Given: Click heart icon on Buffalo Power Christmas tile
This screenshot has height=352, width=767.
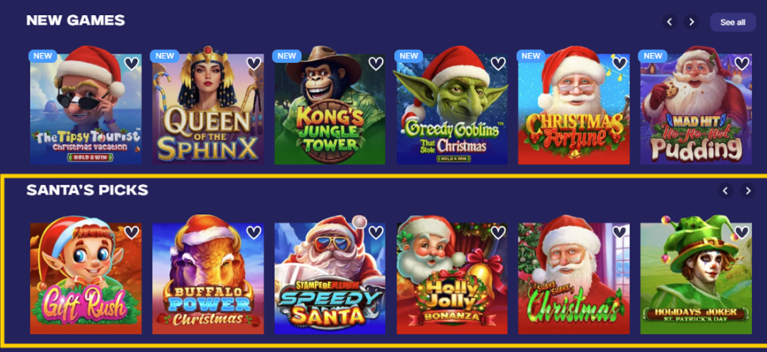Looking at the screenshot, I should (253, 232).
